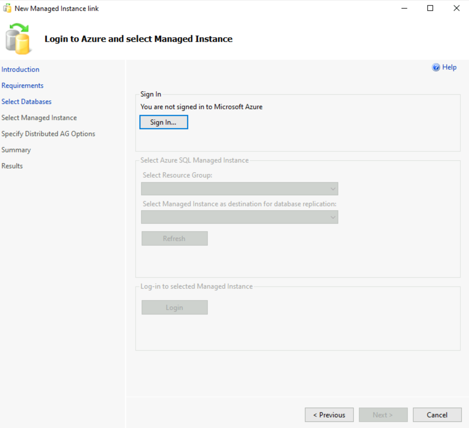Click the Help link
Screen dimensions: 469x428
[449, 67]
